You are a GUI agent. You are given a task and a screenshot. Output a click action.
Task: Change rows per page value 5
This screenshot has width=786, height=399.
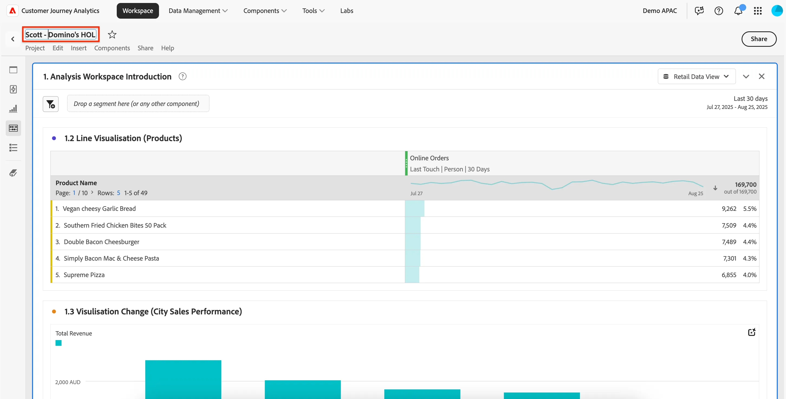click(118, 193)
